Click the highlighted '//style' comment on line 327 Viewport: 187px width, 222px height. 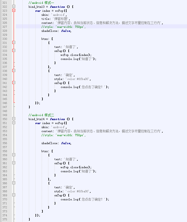(64, 27)
